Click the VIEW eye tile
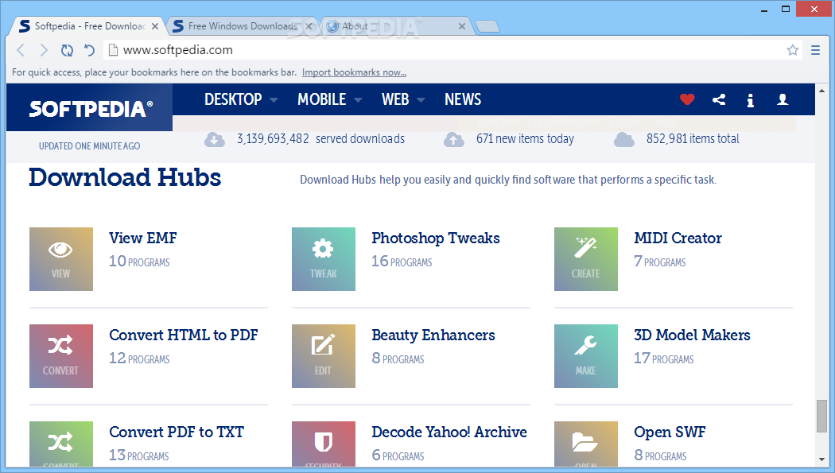835x473 pixels. 61,259
